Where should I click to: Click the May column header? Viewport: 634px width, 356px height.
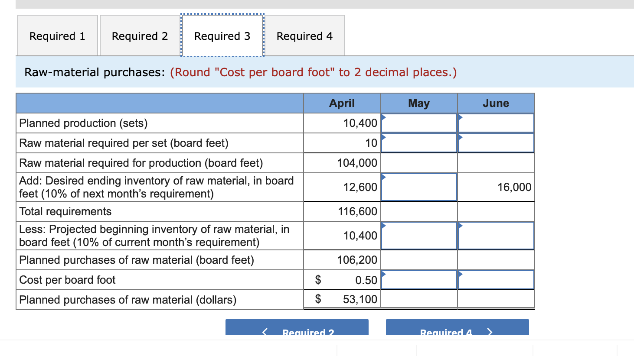[419, 103]
